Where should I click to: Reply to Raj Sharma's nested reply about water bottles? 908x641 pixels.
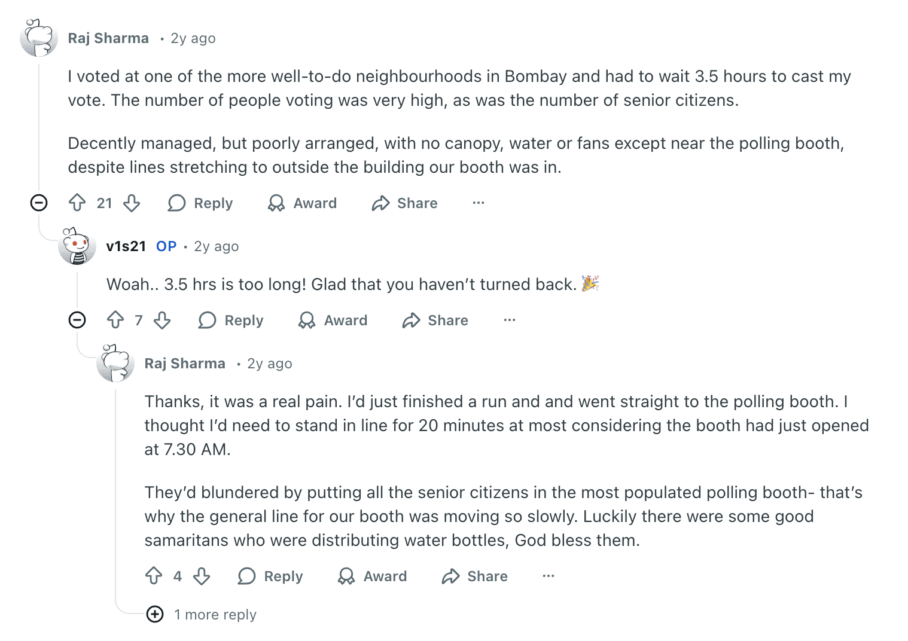[x=270, y=576]
